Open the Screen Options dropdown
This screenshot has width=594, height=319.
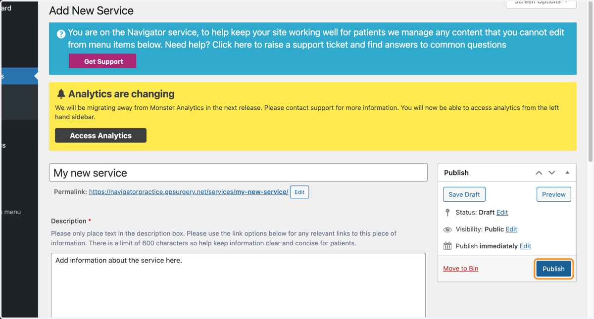(541, 3)
